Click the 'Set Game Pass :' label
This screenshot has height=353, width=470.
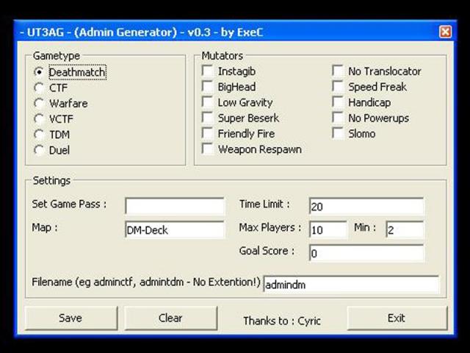coord(69,204)
